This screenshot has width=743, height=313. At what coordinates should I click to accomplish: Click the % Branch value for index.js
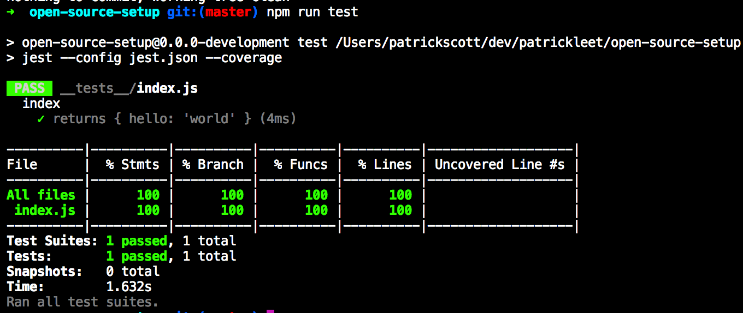[x=232, y=210]
